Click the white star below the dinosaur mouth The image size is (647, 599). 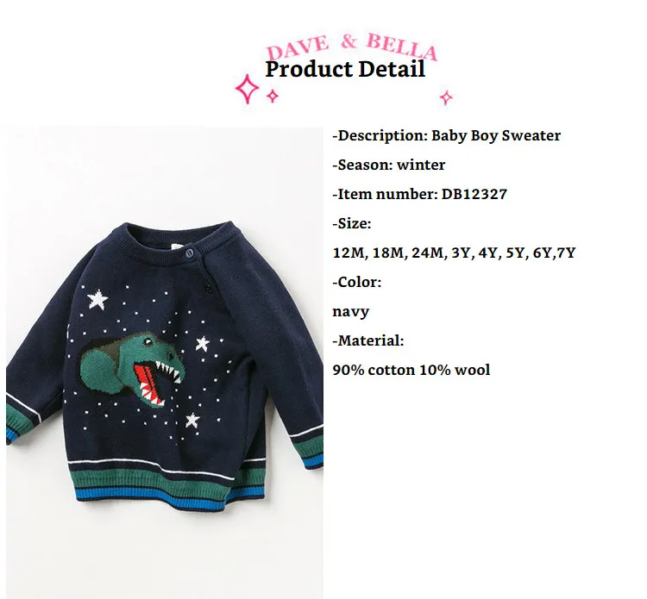[192, 420]
